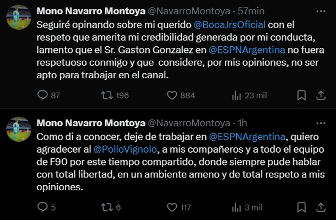
Task: Bookmark the second tweet about F90
Action: point(301,207)
